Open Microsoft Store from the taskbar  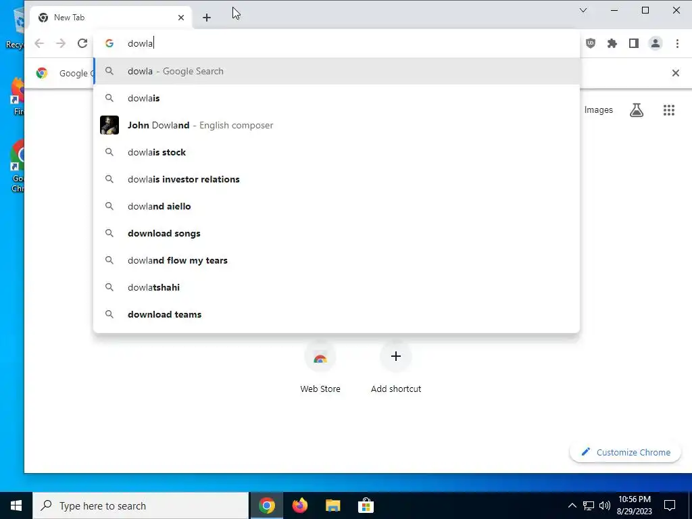pos(366,505)
